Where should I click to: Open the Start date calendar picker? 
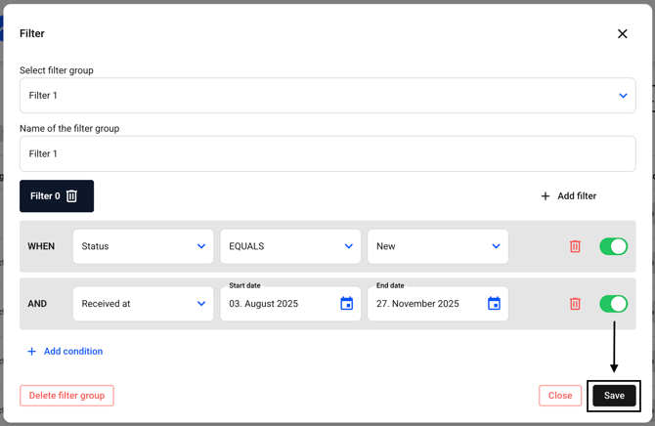click(x=346, y=304)
